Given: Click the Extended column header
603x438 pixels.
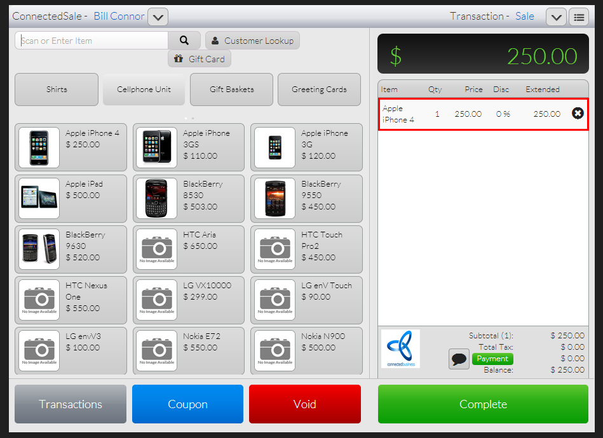Looking at the screenshot, I should 543,89.
